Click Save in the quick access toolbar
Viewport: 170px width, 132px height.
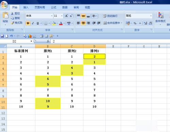coord(2,36)
